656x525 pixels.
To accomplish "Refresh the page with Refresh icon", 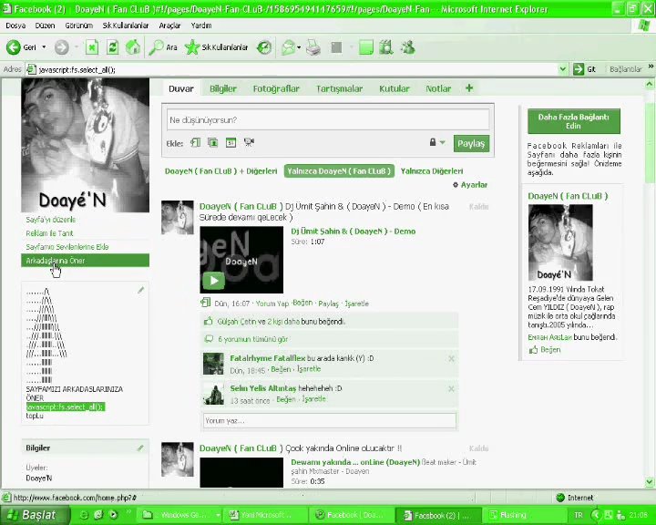I will tap(113, 47).
